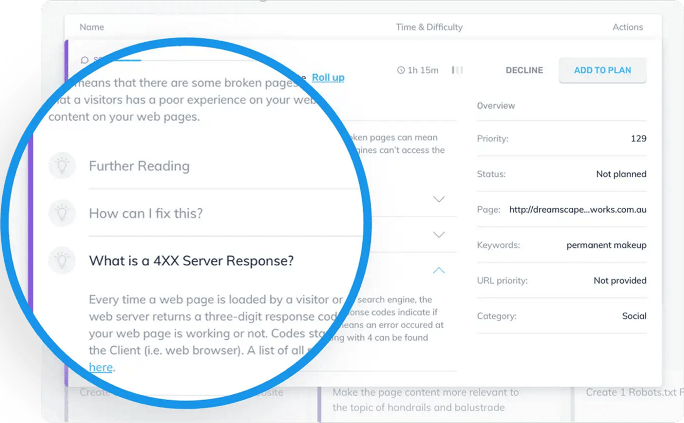Open the 'here' link in magnified text

[100, 367]
